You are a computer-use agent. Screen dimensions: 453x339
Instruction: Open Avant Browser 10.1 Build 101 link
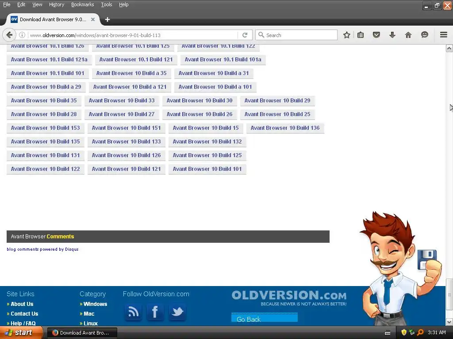coord(48,73)
